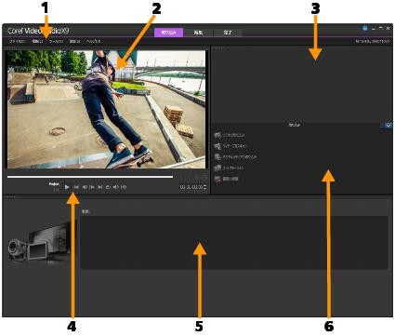395x336 pixels.
Task: Toggle the Repeat playback button
Action: click(108, 187)
